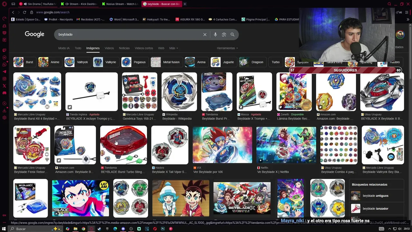The image size is (412, 232).
Task: Click the Google logo
Action: pyautogui.click(x=34, y=34)
